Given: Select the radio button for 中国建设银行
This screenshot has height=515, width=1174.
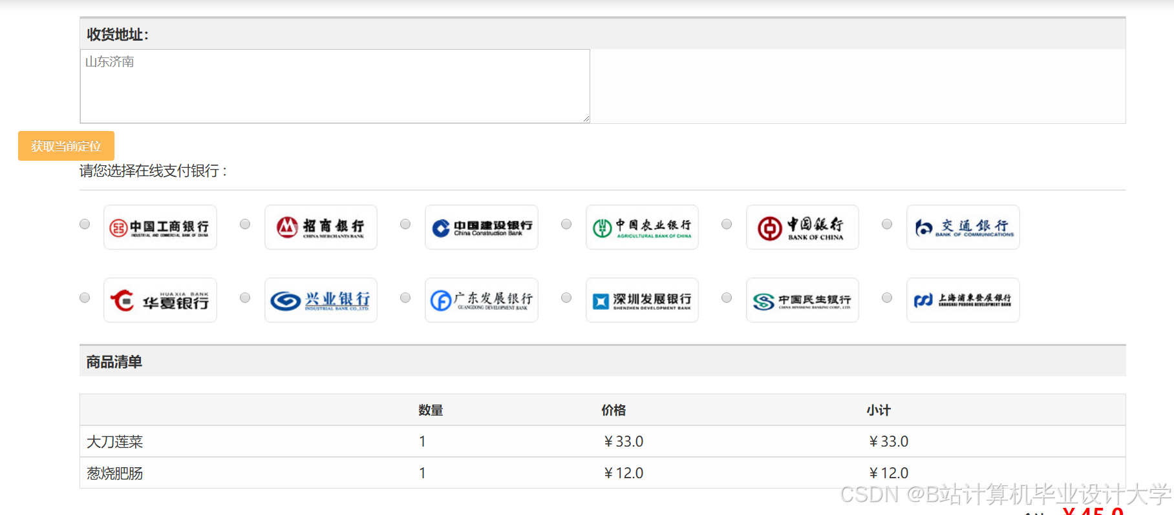Looking at the screenshot, I should (405, 224).
